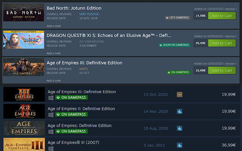This screenshot has width=242, height=151.
Task: Click the mixed review icon beside 15 Oct, 2020
Action: point(179,94)
